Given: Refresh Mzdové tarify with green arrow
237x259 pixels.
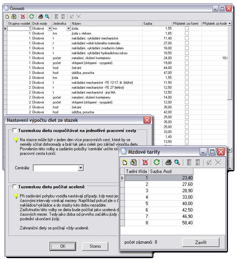Looking at the screenshot, I should point(157,162).
